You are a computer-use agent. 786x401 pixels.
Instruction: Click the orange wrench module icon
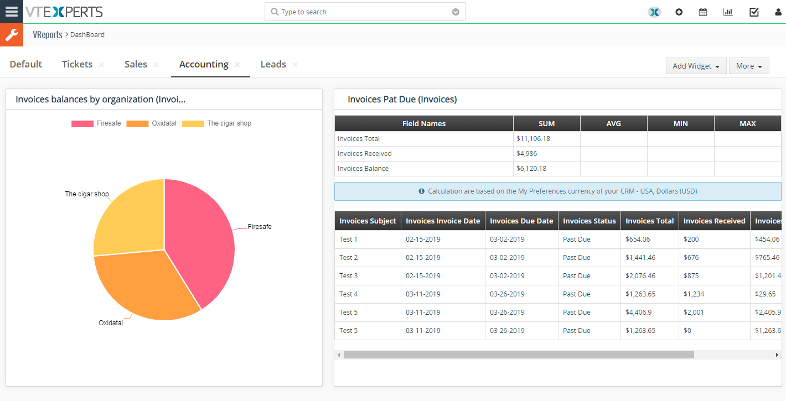(x=11, y=34)
